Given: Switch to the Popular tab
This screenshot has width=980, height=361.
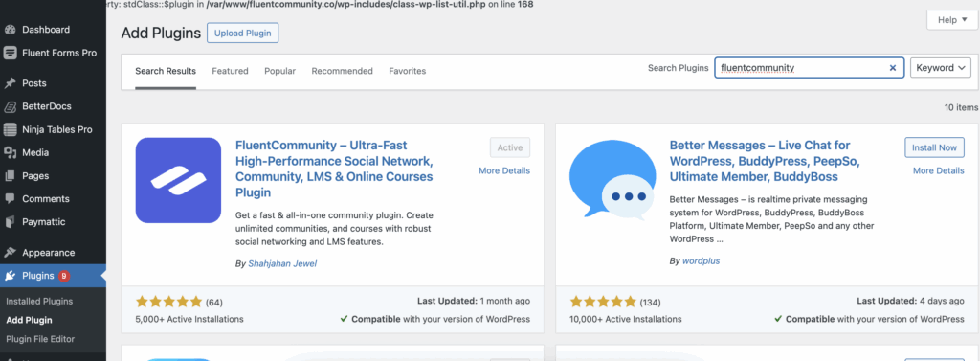Looking at the screenshot, I should (280, 71).
